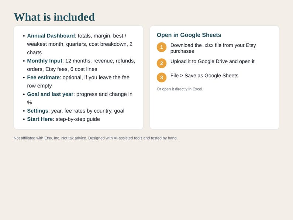The width and height of the screenshot is (293, 220).
Task: Click the orange step 1 circle
Action: (162, 47)
